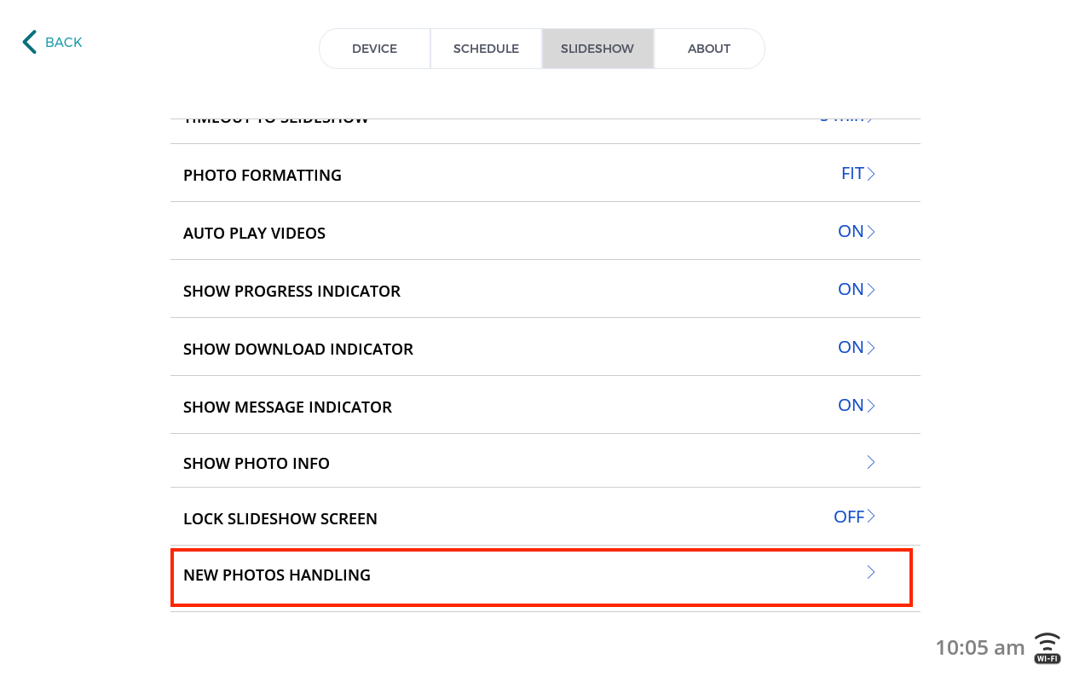
Task: Open the ABOUT tab
Action: [709, 49]
